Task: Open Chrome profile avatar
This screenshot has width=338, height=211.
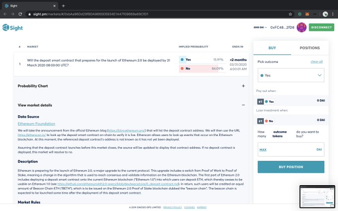Action: coord(325,14)
